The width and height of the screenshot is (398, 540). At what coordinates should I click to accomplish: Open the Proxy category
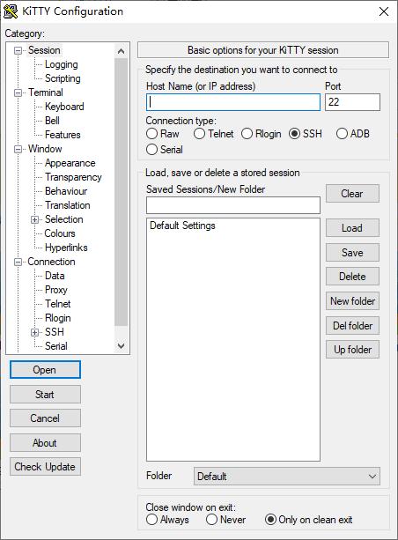(56, 291)
